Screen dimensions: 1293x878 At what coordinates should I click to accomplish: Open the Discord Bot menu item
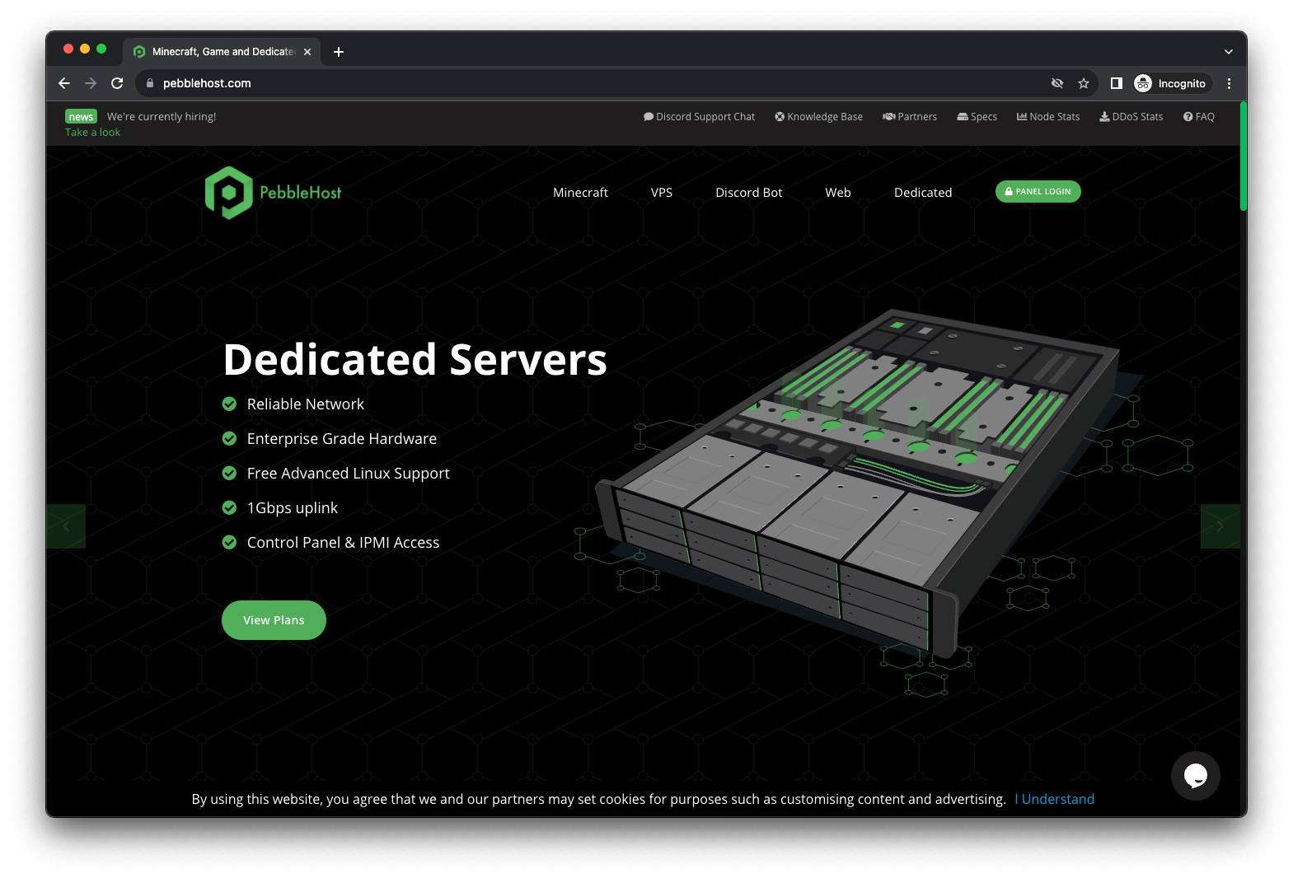pyautogui.click(x=748, y=193)
